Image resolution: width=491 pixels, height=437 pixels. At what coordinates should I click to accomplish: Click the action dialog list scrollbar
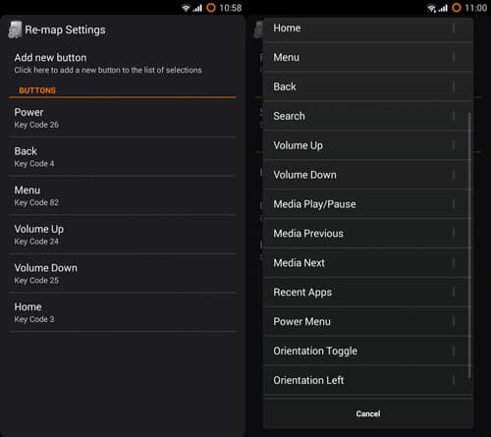[x=469, y=246]
